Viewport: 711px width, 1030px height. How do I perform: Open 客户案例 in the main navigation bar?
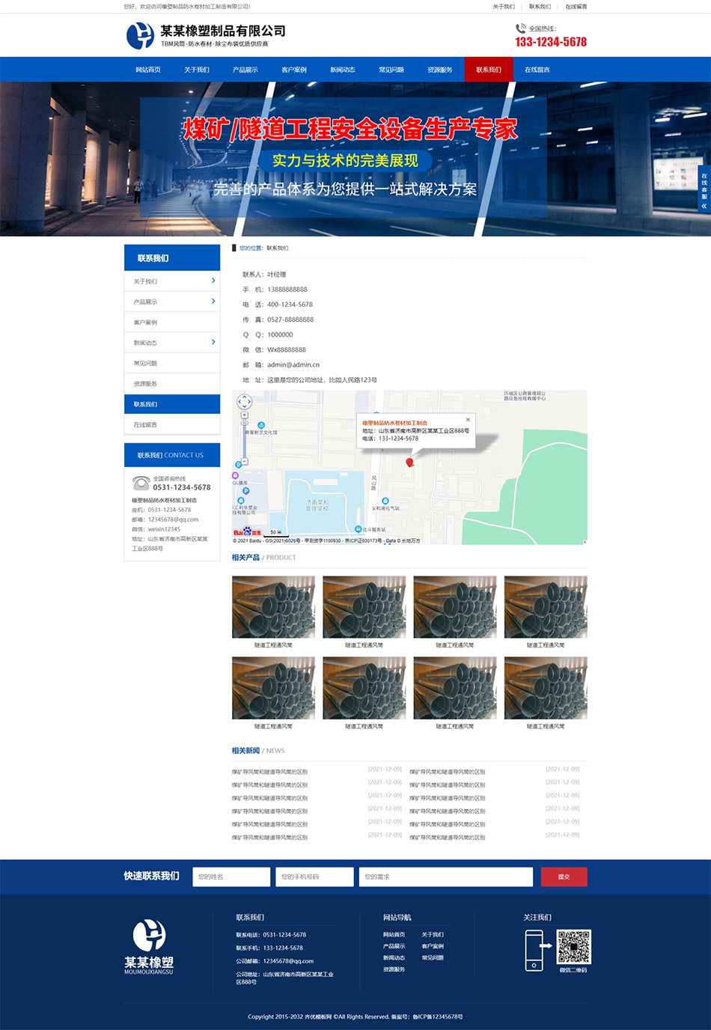pyautogui.click(x=294, y=70)
